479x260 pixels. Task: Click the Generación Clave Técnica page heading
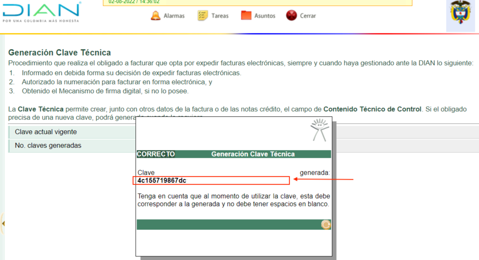coord(59,52)
